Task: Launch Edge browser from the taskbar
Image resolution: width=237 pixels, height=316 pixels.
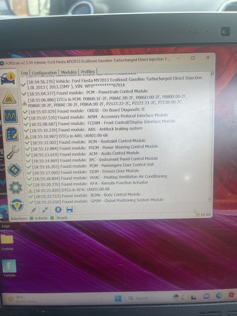Action: point(219,296)
